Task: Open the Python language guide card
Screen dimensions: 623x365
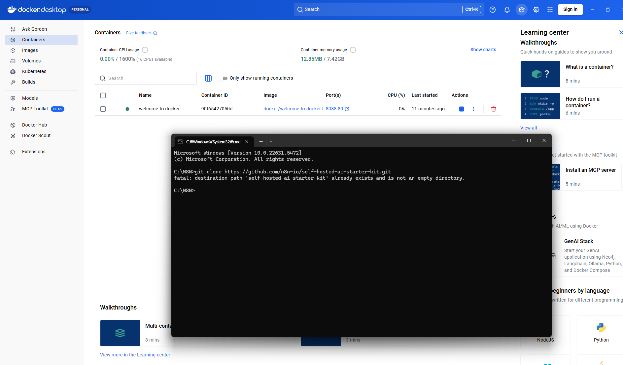Action: click(x=600, y=332)
